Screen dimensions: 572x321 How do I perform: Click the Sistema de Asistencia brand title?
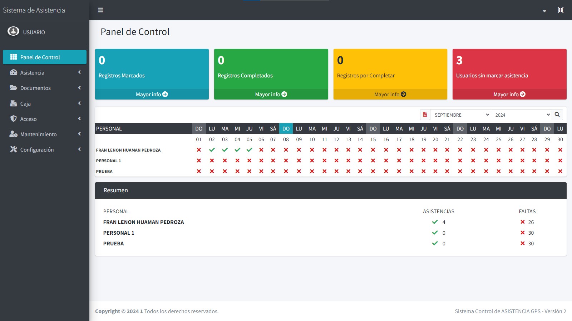[x=34, y=10]
